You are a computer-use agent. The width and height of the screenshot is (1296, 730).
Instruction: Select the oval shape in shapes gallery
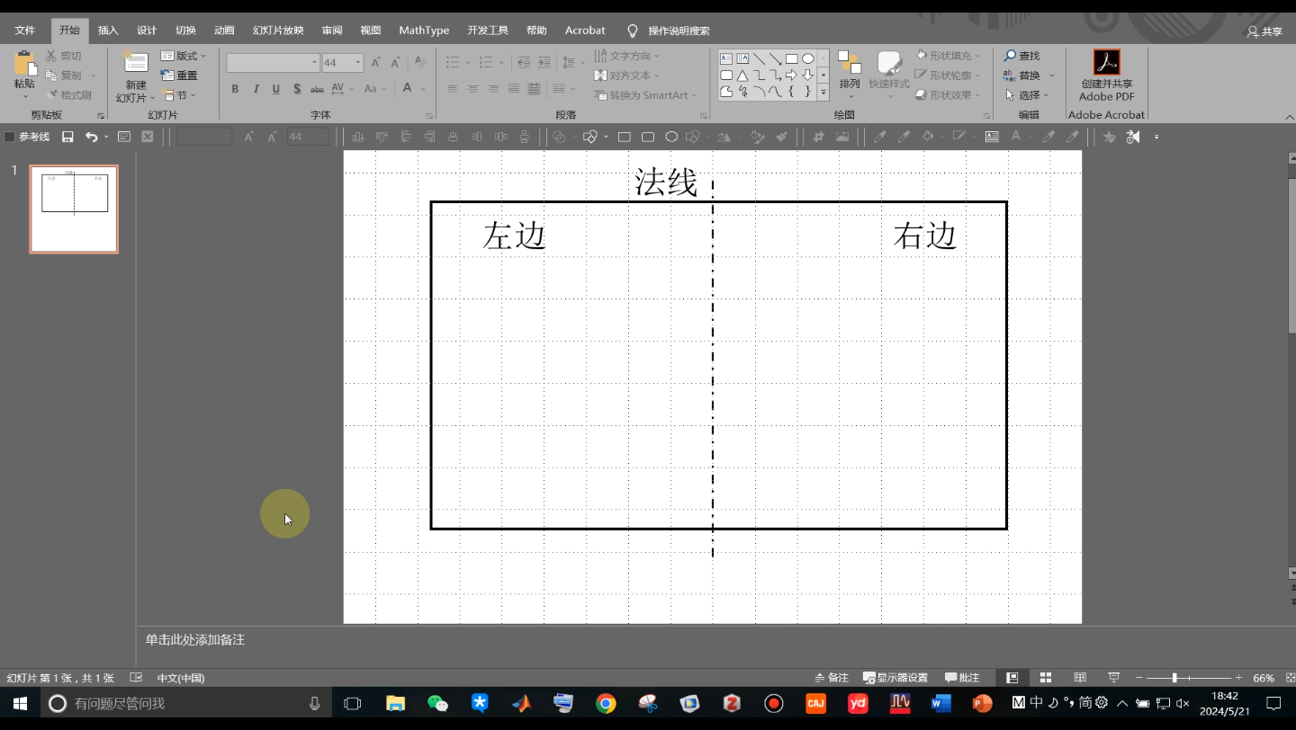[808, 58]
